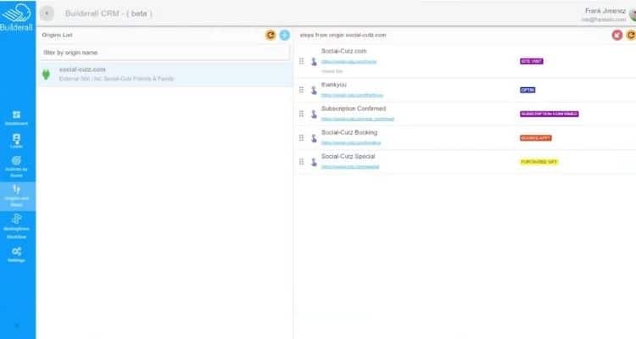Click the 'steps from origin social-cutz.com' heading
Screen dimensions: 636x339
[343, 36]
